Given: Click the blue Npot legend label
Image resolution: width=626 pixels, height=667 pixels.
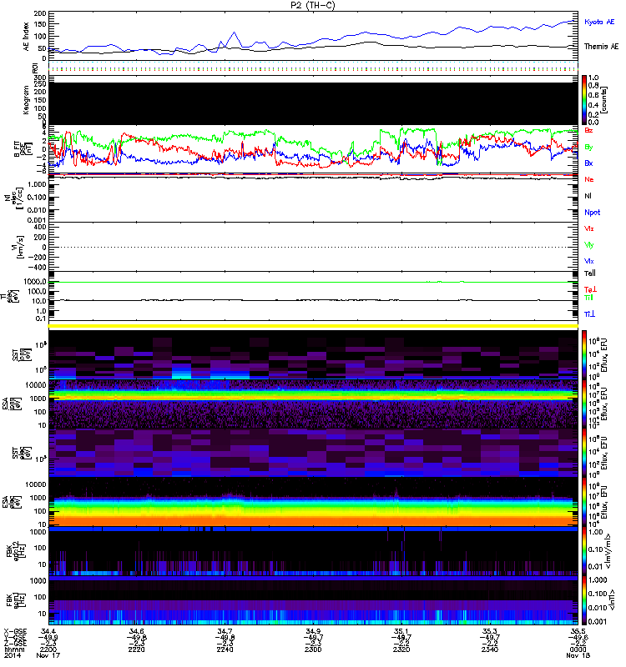Looking at the screenshot, I should [592, 213].
